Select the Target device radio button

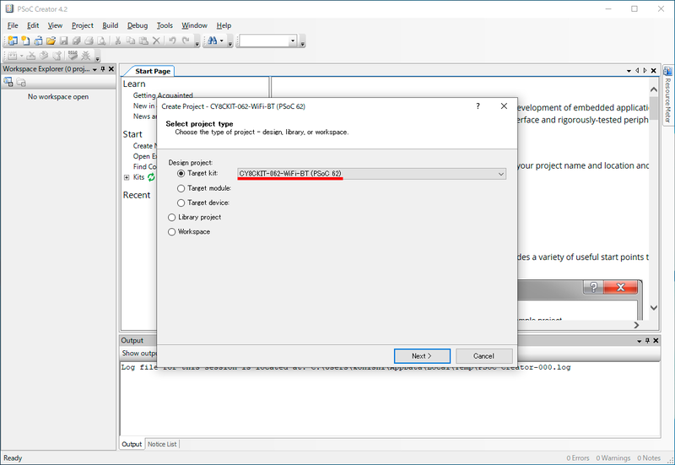[181, 203]
